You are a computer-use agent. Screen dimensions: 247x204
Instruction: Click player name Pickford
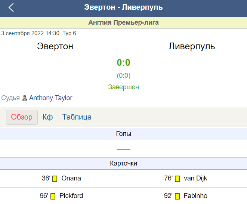[x=71, y=196]
